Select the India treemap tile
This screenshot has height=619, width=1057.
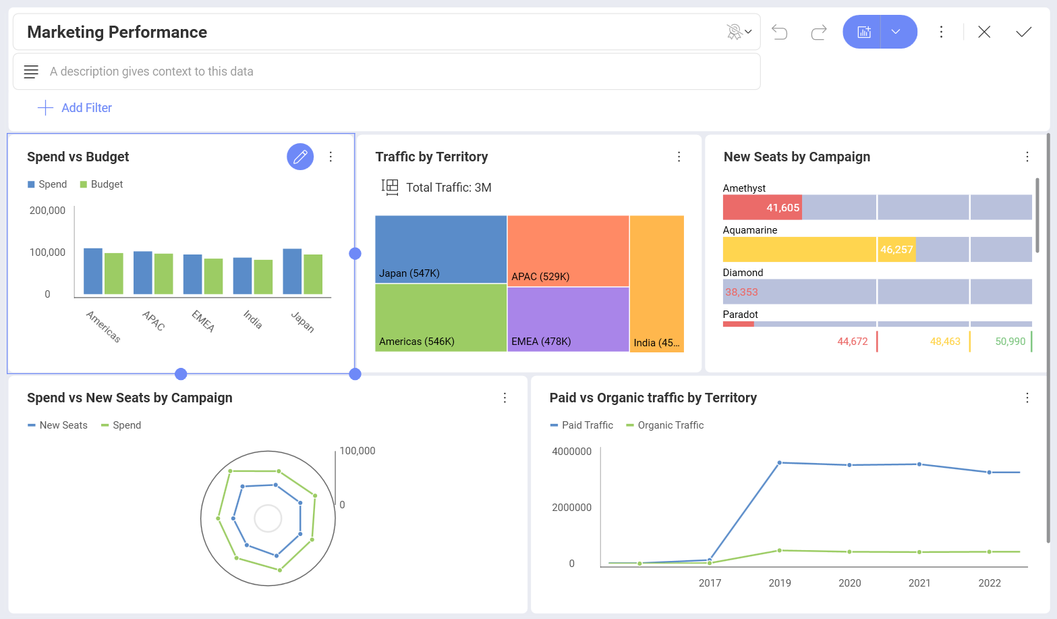(x=657, y=284)
